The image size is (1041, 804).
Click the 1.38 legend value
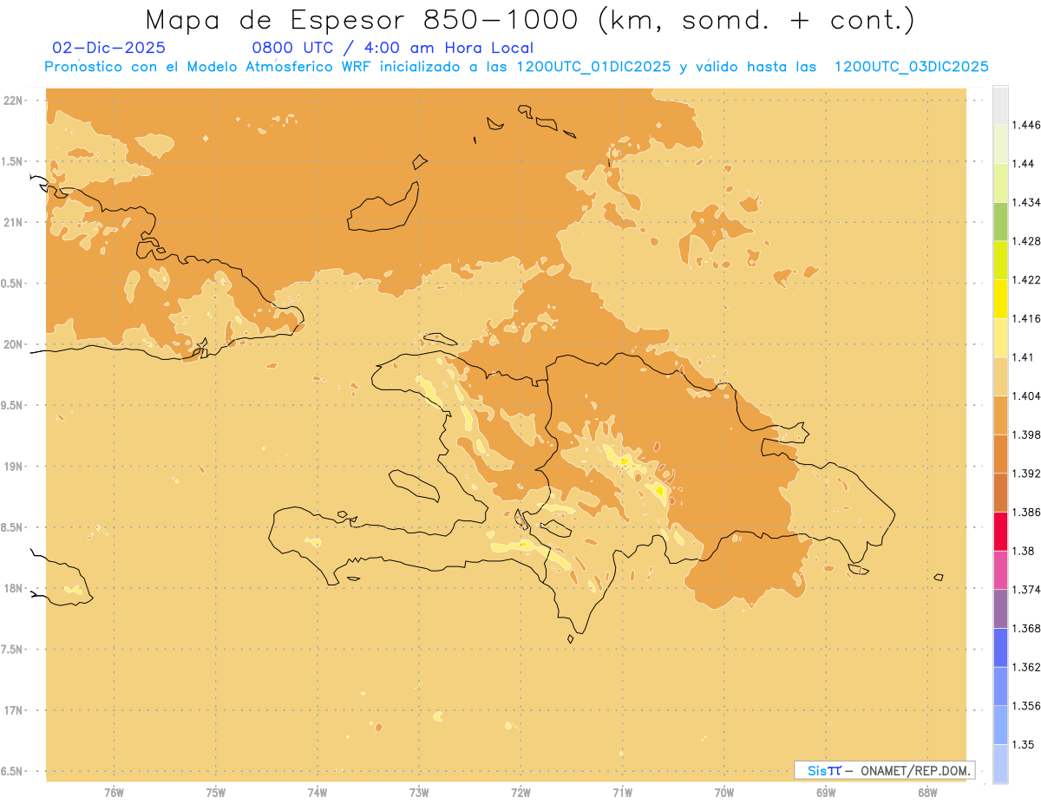1023,551
